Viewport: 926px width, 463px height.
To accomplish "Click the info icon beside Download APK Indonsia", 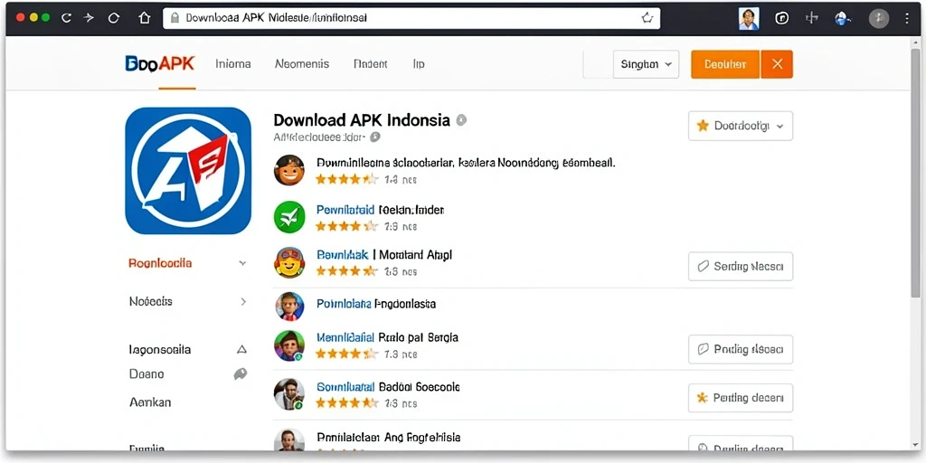I will pyautogui.click(x=462, y=120).
